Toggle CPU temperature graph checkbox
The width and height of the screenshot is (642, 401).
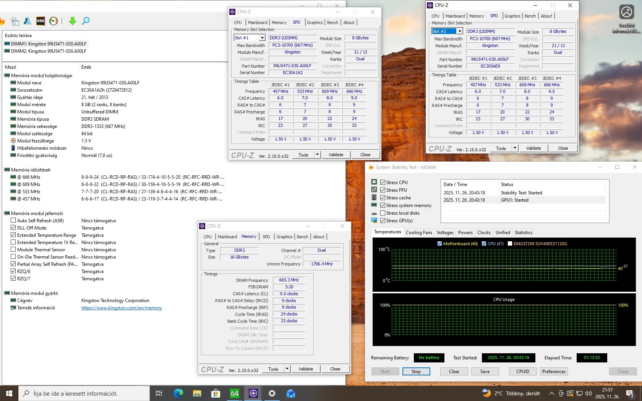coord(484,243)
